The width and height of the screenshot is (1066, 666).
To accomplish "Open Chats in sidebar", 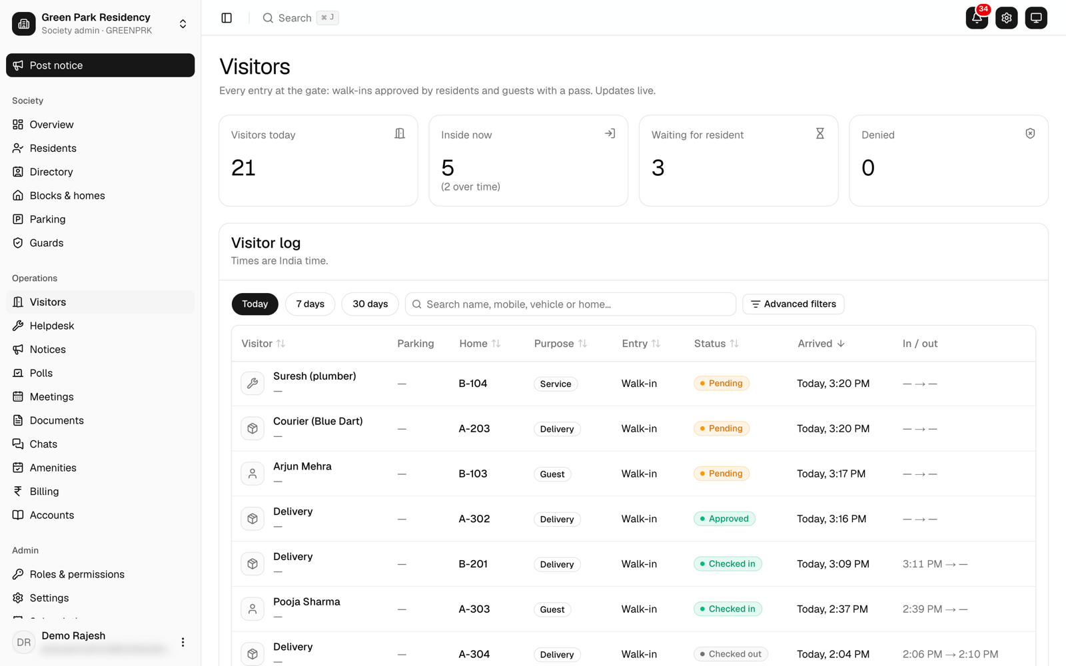I will (x=100, y=444).
